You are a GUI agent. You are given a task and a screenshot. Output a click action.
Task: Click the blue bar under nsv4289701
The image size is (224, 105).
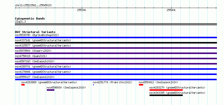(x=116, y=69)
